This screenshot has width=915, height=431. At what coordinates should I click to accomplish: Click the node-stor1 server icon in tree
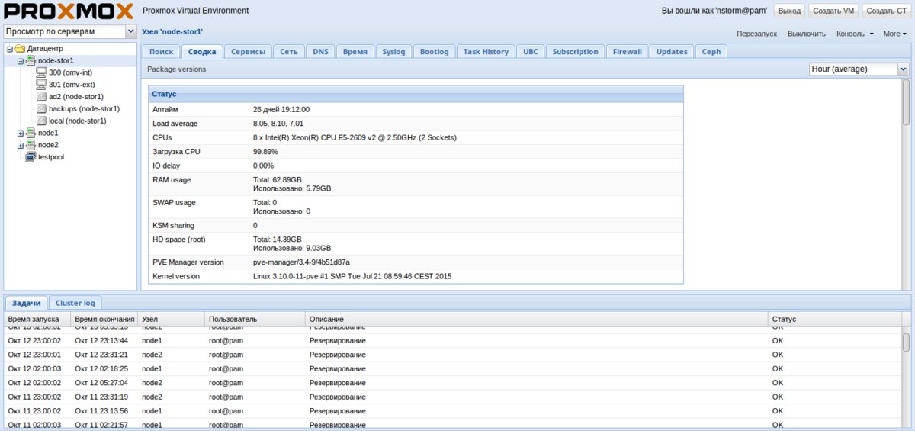[x=30, y=60]
